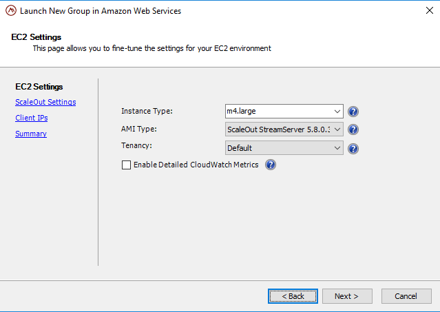Click the Back button

[x=293, y=296]
